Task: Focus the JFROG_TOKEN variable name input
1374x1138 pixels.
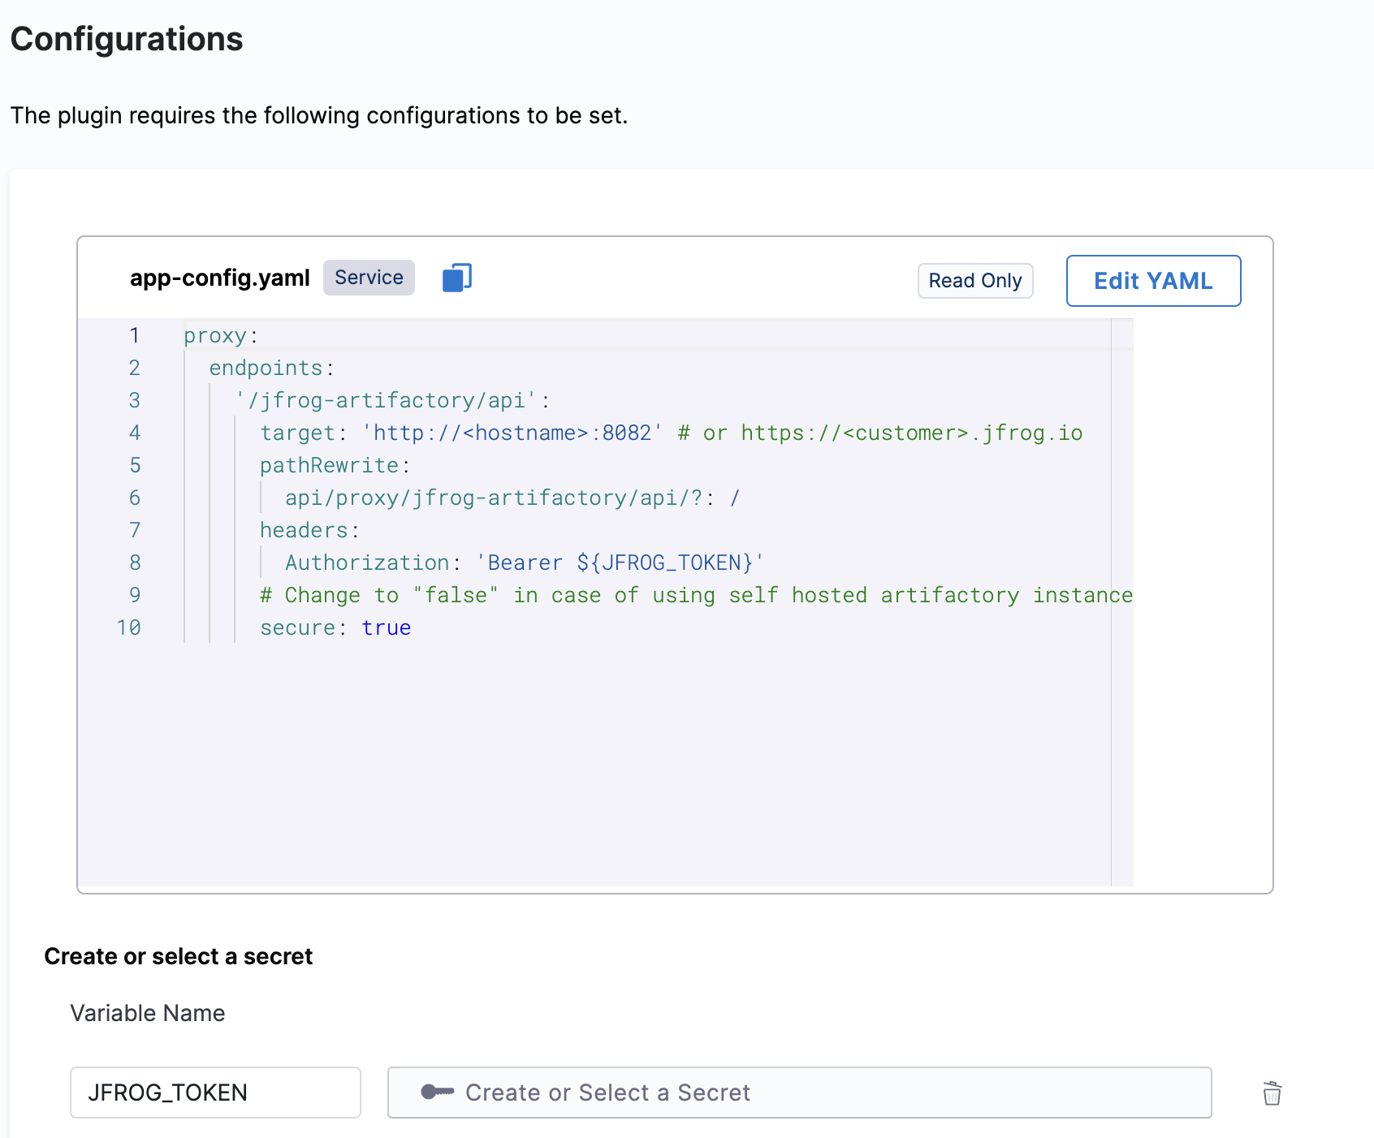Action: 215,1093
